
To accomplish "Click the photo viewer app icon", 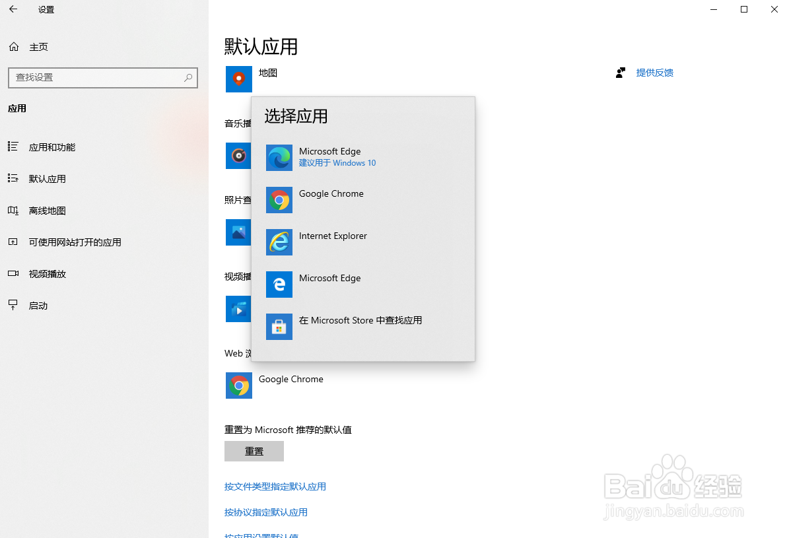I will pyautogui.click(x=238, y=232).
